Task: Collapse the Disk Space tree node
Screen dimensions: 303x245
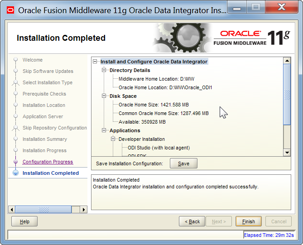Action: (x=104, y=96)
